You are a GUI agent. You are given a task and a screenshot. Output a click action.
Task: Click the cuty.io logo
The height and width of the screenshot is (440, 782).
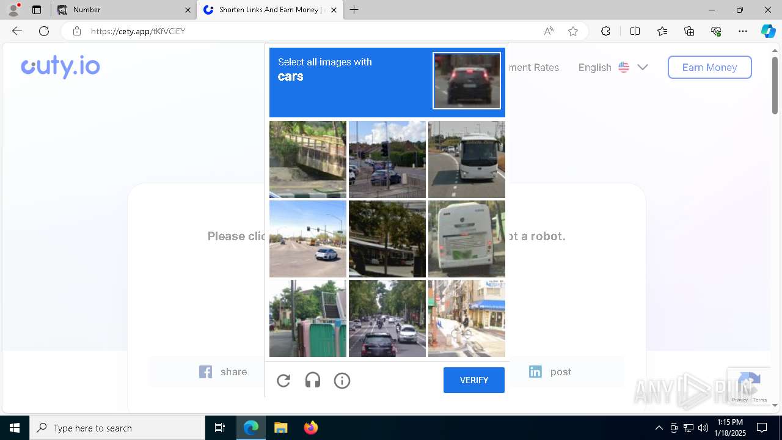60,67
